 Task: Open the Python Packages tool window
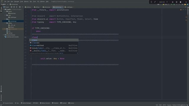tap(26, 103)
